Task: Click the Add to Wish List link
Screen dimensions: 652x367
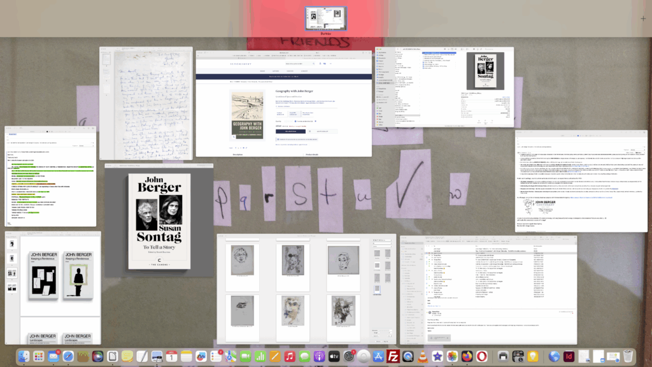Action: [321, 131]
